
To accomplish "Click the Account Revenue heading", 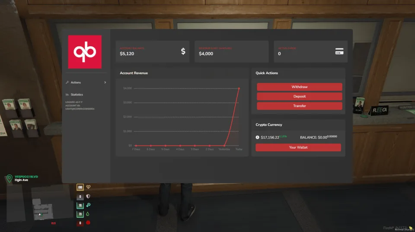I will pos(134,73).
